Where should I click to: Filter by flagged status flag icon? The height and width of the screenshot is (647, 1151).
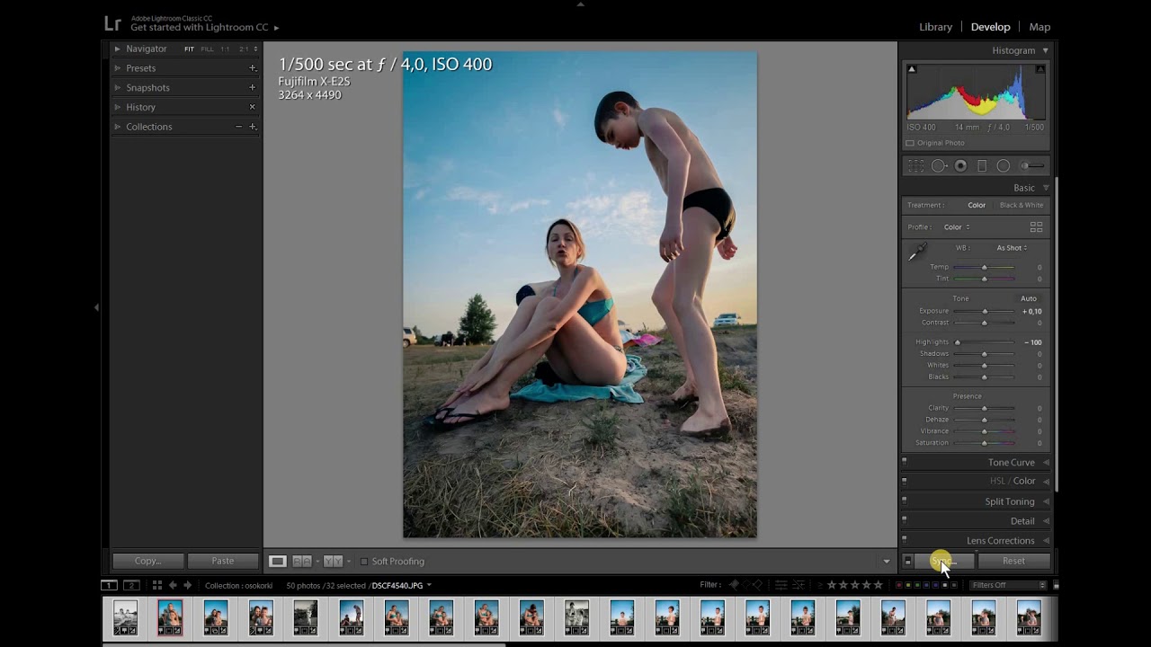734,586
